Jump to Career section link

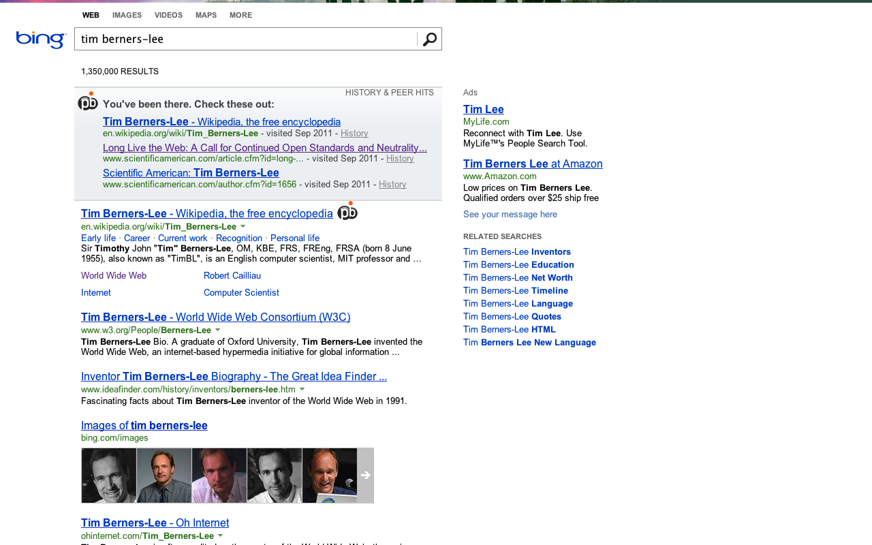(x=137, y=238)
